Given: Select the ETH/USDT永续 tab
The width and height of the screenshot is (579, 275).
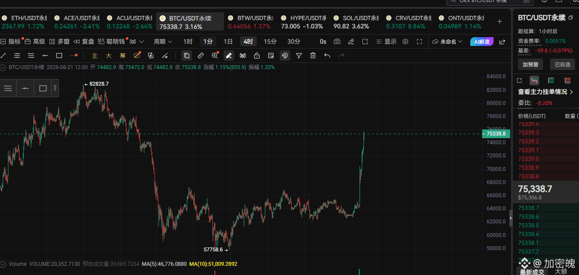Looking at the screenshot, I should [x=24, y=22].
